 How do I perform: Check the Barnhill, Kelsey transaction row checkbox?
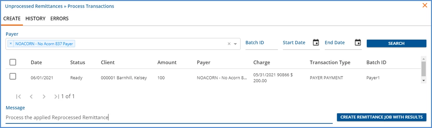point(13,77)
